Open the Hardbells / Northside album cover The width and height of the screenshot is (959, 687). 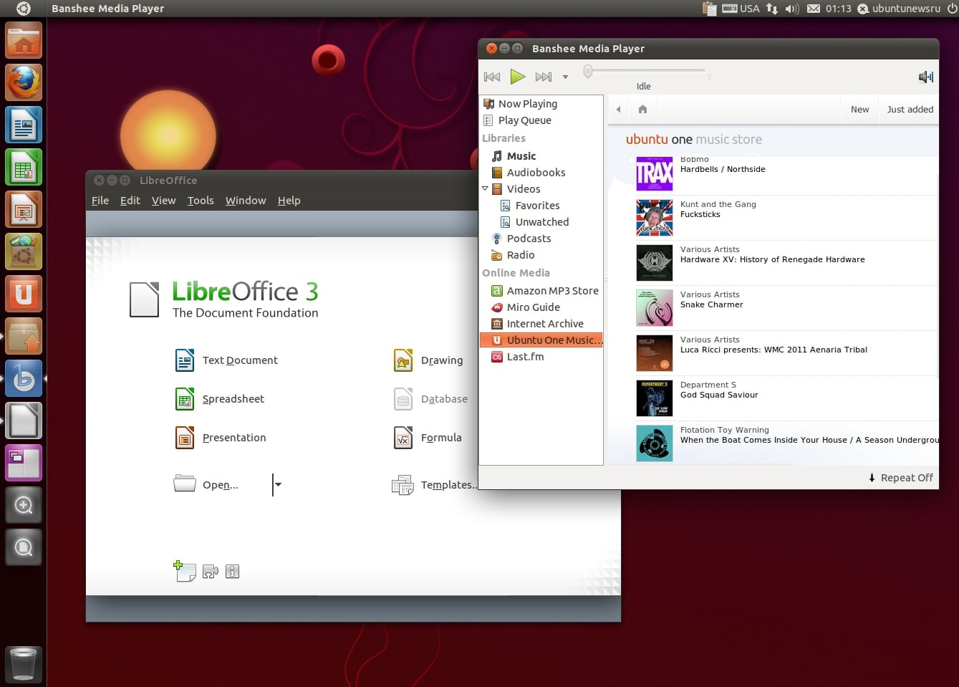coord(655,173)
